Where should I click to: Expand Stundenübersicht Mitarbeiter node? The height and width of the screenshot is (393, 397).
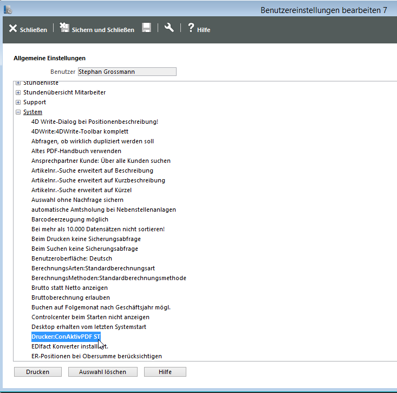(x=18, y=92)
